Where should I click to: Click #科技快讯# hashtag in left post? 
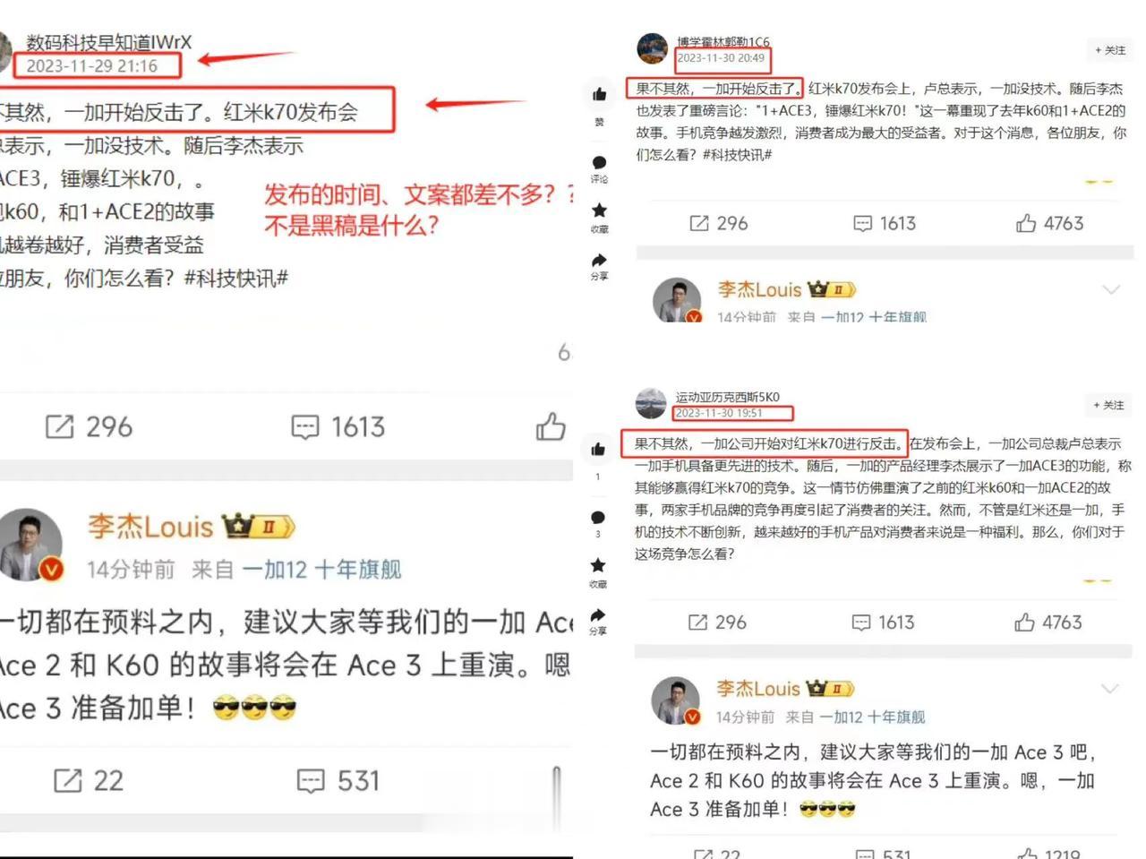coord(236,278)
